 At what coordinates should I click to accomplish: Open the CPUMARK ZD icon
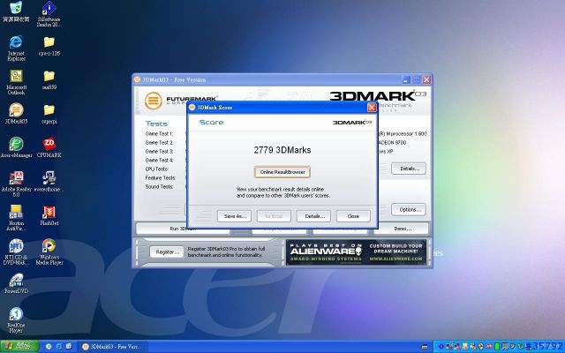tap(49, 147)
